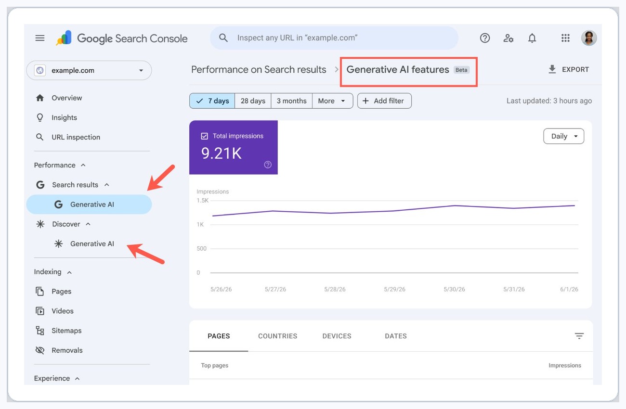
Task: Open the Daily granularity dropdown
Action: click(564, 136)
